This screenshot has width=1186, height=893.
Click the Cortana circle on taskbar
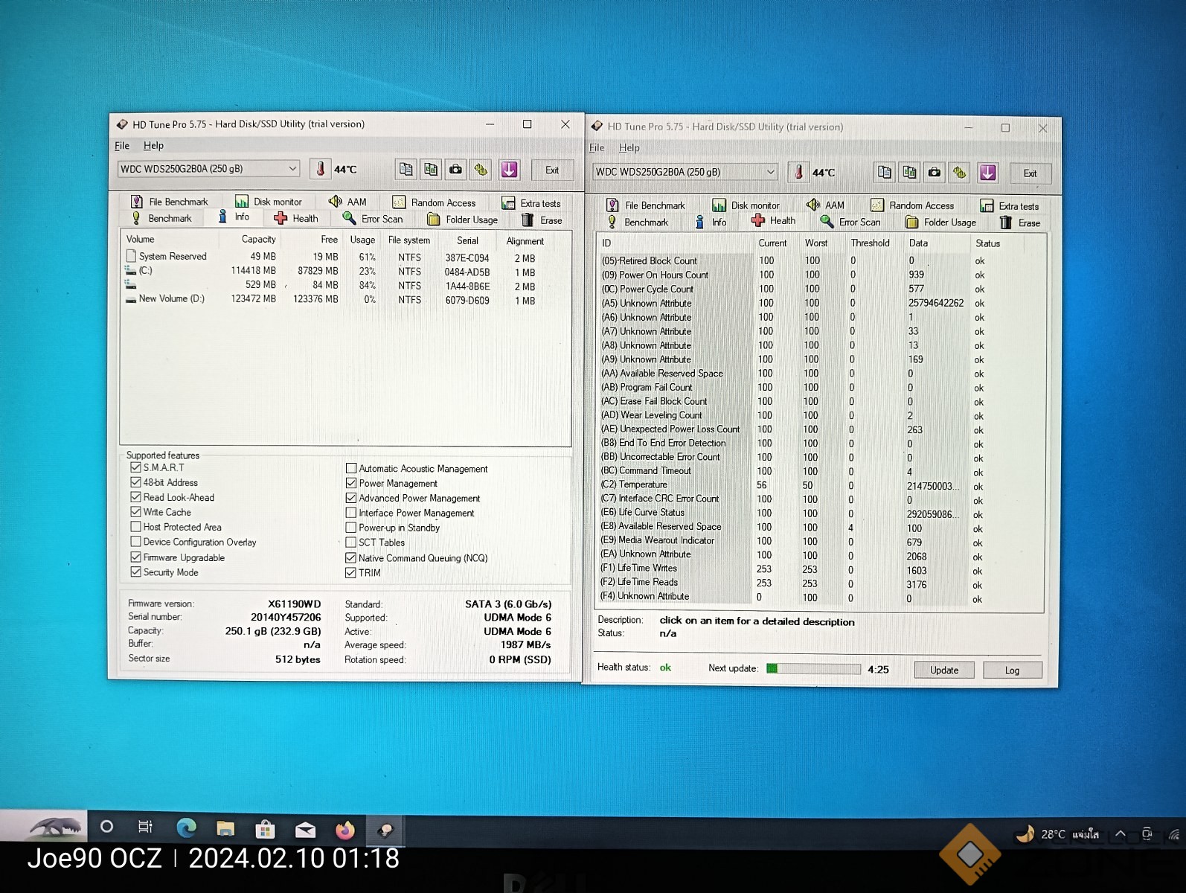106,826
